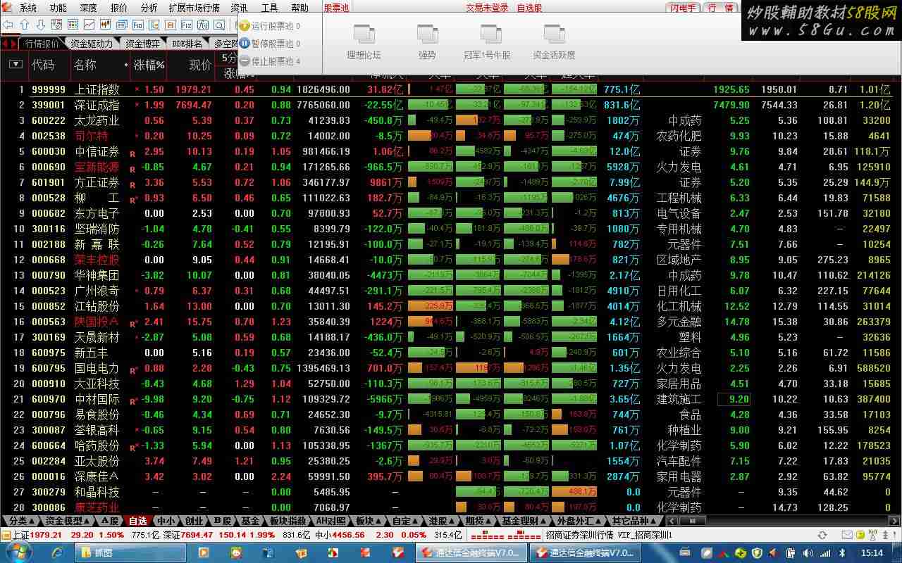Sort by the 涨幅% column header
The width and height of the screenshot is (902, 563).
[x=149, y=65]
